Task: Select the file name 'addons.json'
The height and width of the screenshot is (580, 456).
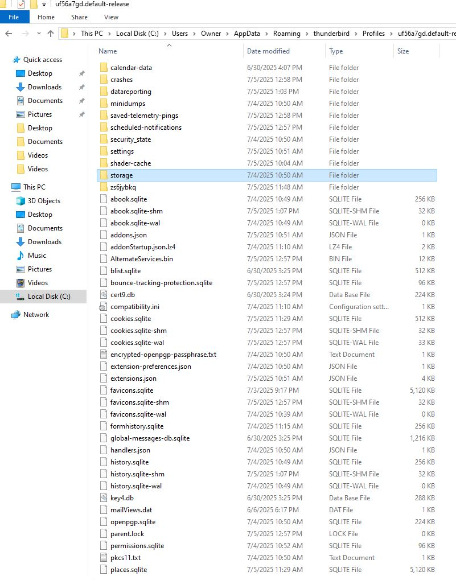Action: 128,235
